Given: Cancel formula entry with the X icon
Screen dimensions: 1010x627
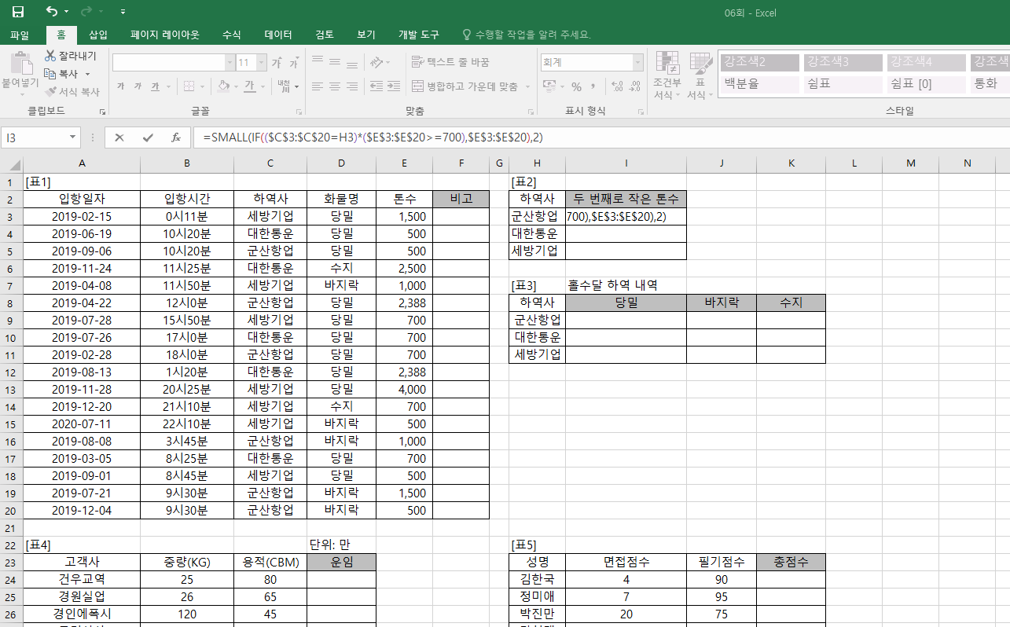Looking at the screenshot, I should 119,137.
